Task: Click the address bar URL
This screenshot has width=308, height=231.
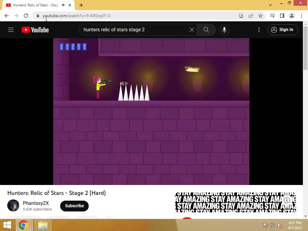Action: point(76,16)
